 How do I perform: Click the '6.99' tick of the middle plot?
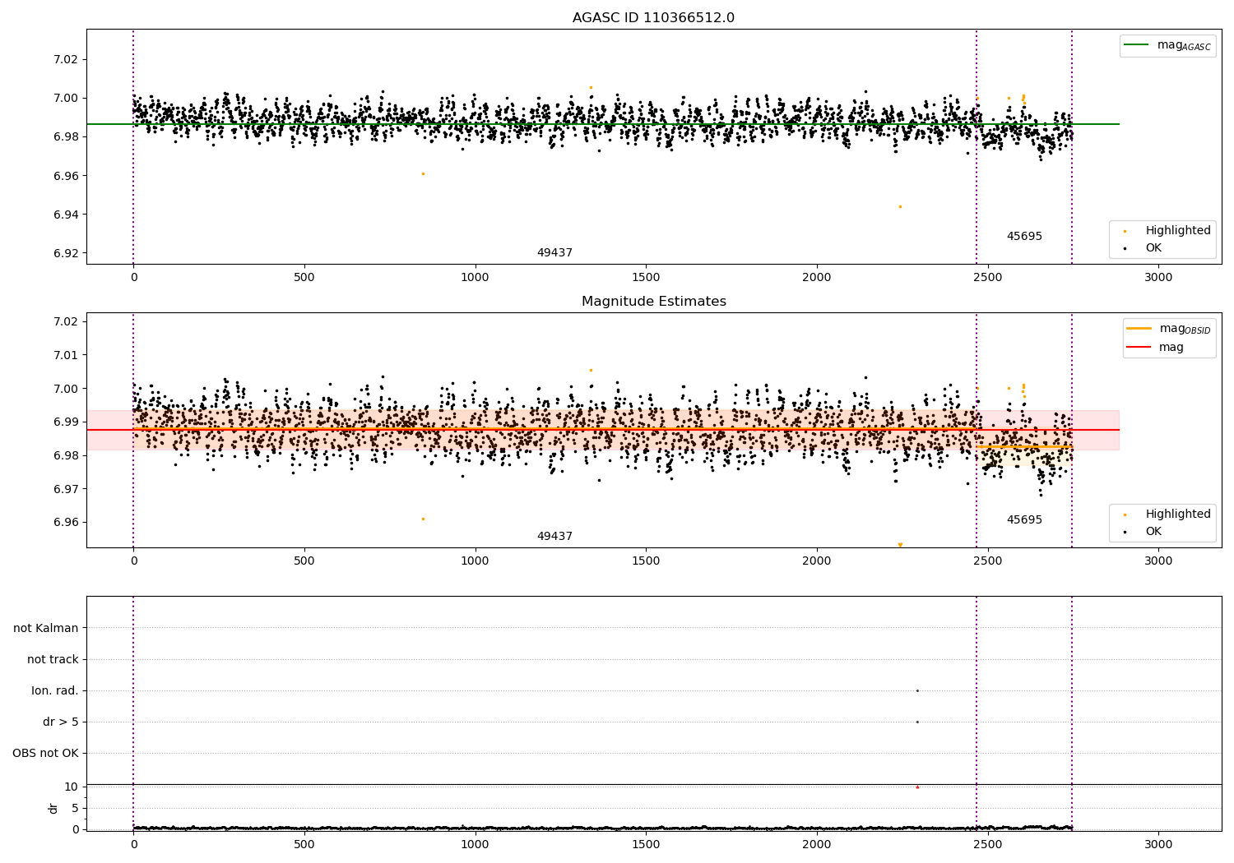pos(66,422)
